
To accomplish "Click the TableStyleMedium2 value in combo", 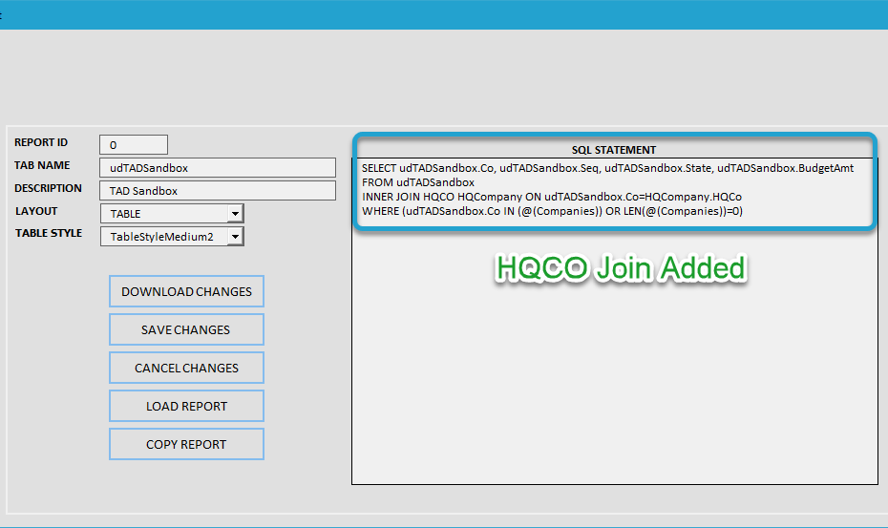I will click(x=162, y=236).
